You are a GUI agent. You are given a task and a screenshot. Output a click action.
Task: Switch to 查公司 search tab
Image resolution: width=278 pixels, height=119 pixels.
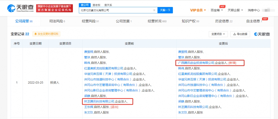(85, 5)
